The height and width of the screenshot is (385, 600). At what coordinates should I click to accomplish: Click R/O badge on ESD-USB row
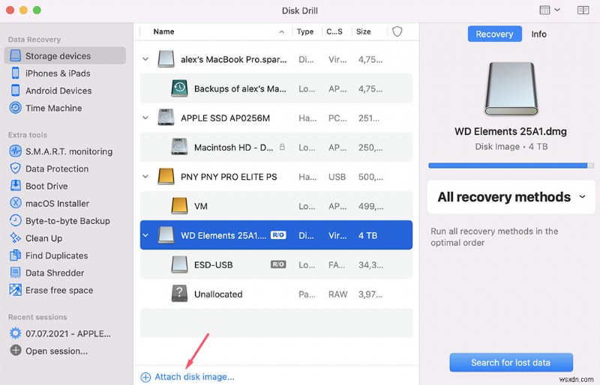click(x=278, y=264)
